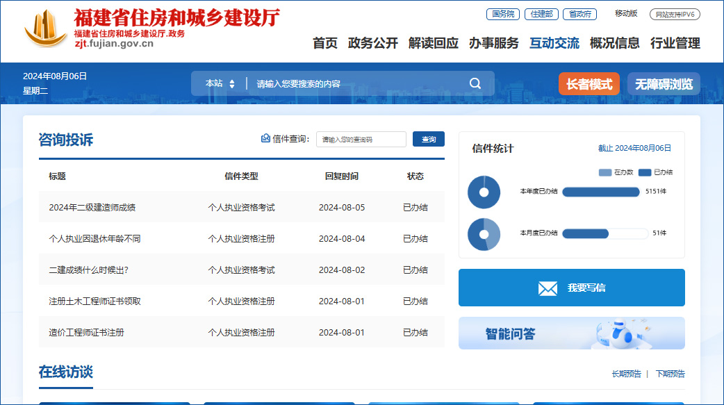This screenshot has height=405, width=724.
Task: Click the search magnifier icon
Action: [475, 83]
